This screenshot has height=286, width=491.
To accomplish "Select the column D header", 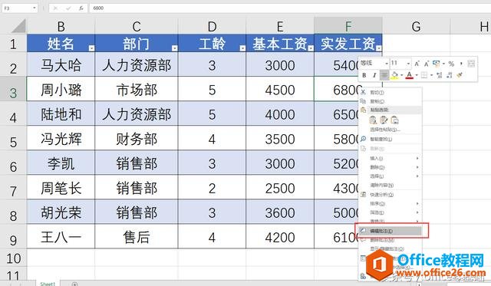I will 212,26.
